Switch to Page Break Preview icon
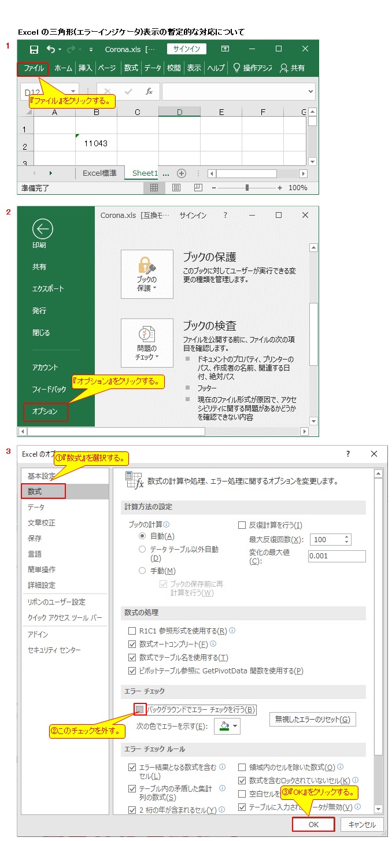 [198, 188]
